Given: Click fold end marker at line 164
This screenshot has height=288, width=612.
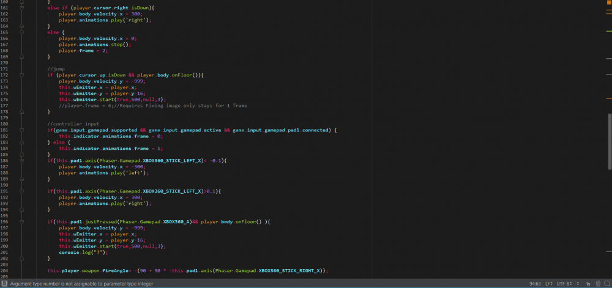Looking at the screenshot, I should (x=21, y=26).
